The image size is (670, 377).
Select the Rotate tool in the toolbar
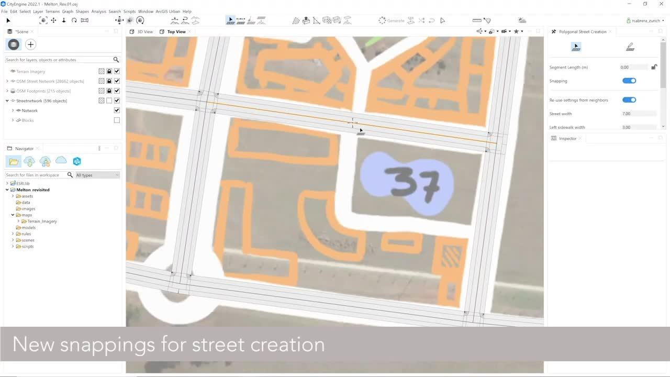(74, 20)
